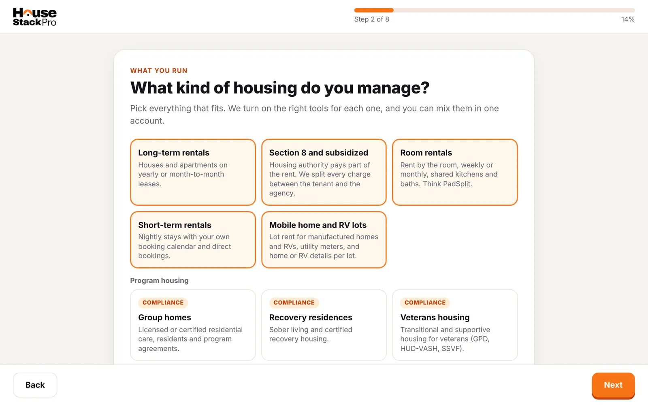Select the Recovery residences card
Screen dimensions: 648x405
point(324,325)
